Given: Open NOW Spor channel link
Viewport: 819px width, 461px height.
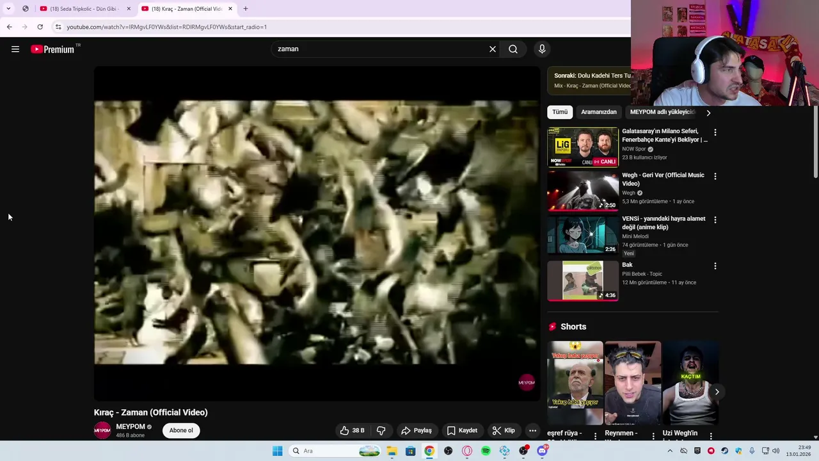Looking at the screenshot, I should [634, 149].
